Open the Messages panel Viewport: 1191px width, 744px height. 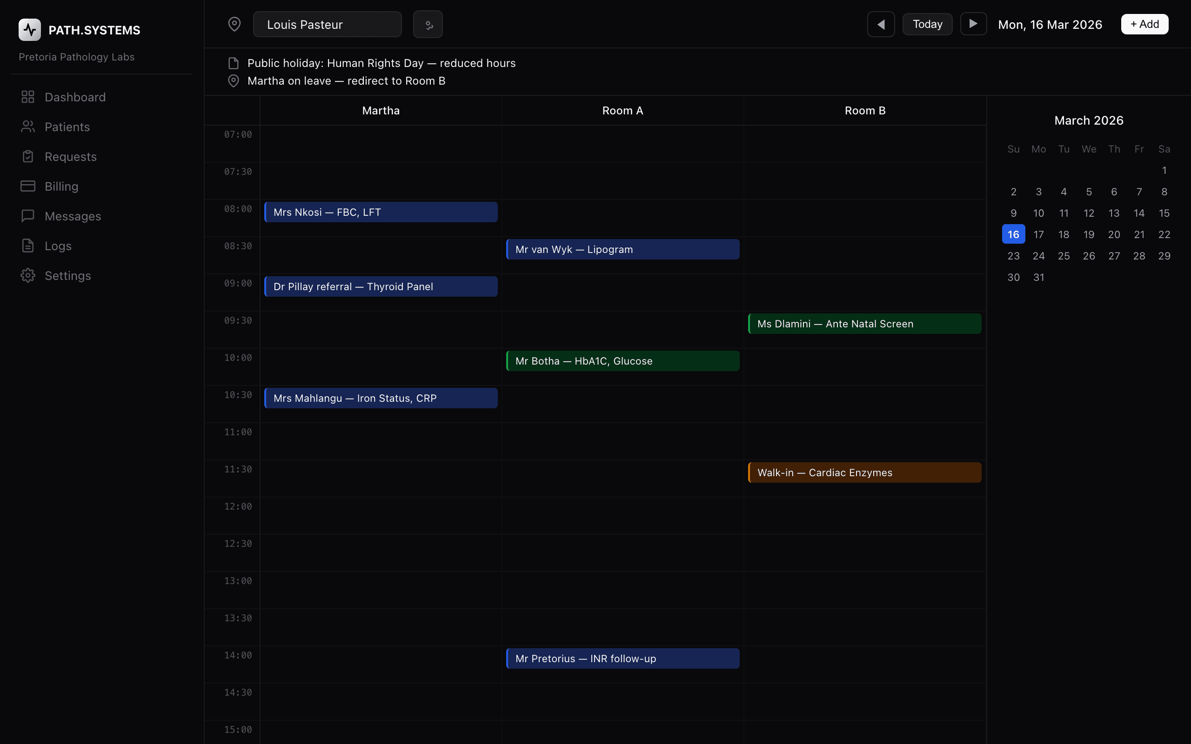coord(73,215)
